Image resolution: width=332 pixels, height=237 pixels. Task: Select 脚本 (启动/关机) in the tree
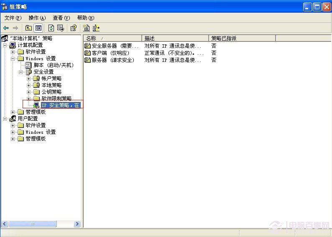tap(53, 65)
